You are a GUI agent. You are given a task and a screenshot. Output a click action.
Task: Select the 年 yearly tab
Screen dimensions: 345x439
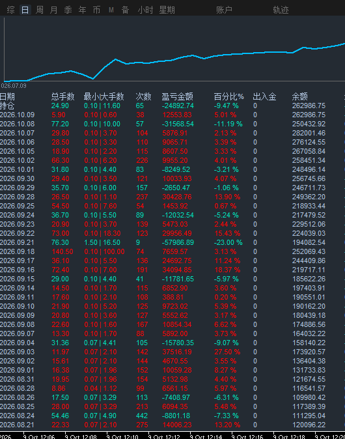coord(82,10)
